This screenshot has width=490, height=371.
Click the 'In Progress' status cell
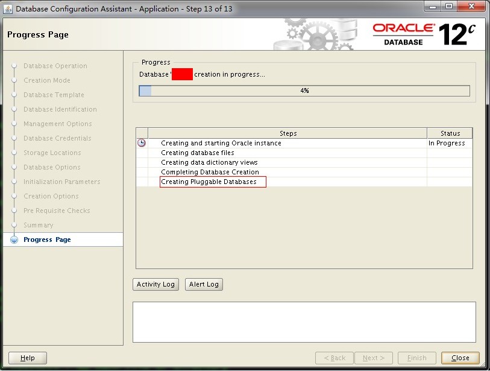tap(450, 143)
